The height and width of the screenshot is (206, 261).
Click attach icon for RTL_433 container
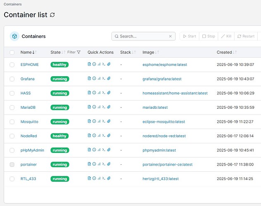click(109, 178)
